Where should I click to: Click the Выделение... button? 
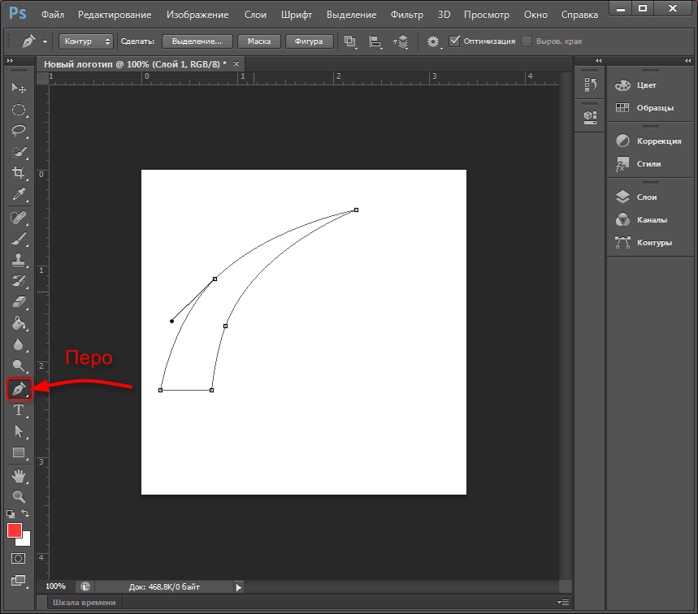point(197,41)
